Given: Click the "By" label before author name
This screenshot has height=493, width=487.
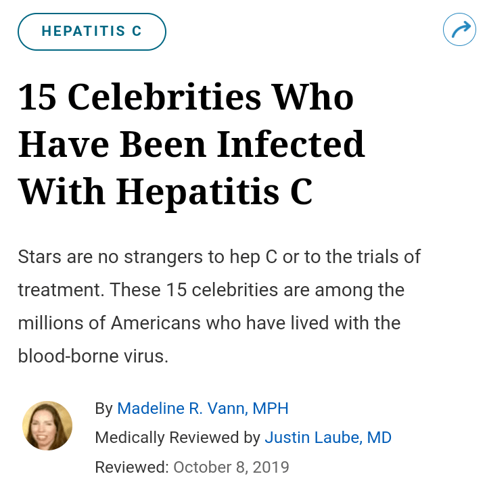Looking at the screenshot, I should coord(103,408).
